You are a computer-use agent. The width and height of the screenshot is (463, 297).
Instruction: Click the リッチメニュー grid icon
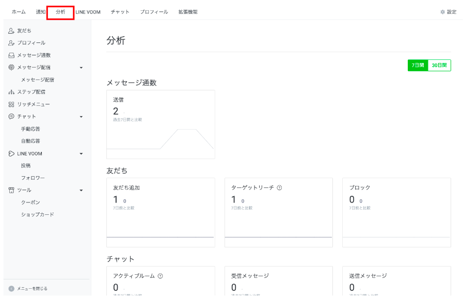pyautogui.click(x=11, y=104)
